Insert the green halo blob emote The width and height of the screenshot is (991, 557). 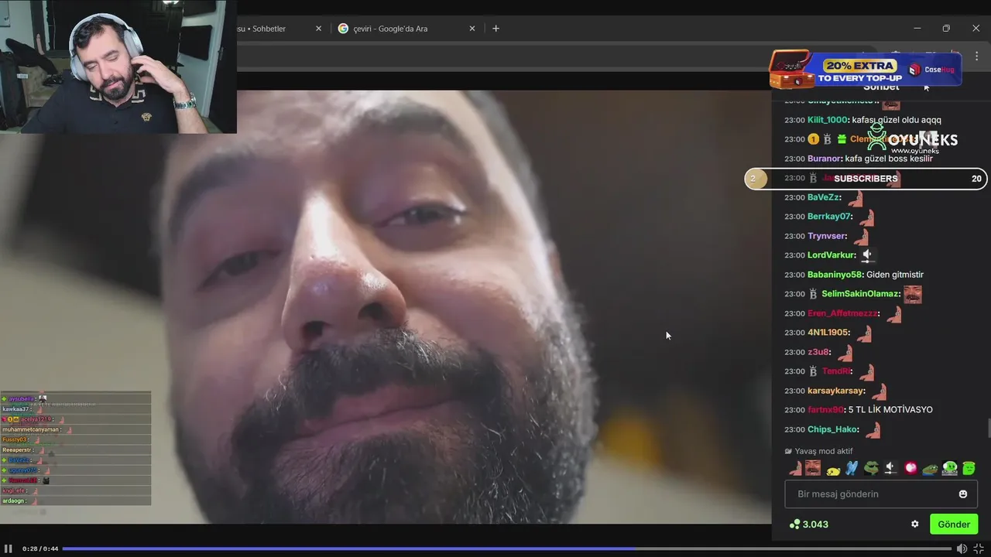[969, 468]
